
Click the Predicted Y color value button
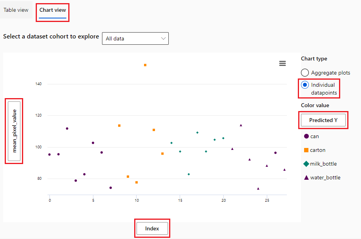point(323,120)
